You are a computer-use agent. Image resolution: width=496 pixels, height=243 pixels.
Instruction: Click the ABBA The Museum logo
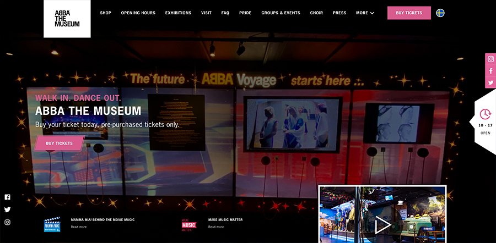coord(67,19)
